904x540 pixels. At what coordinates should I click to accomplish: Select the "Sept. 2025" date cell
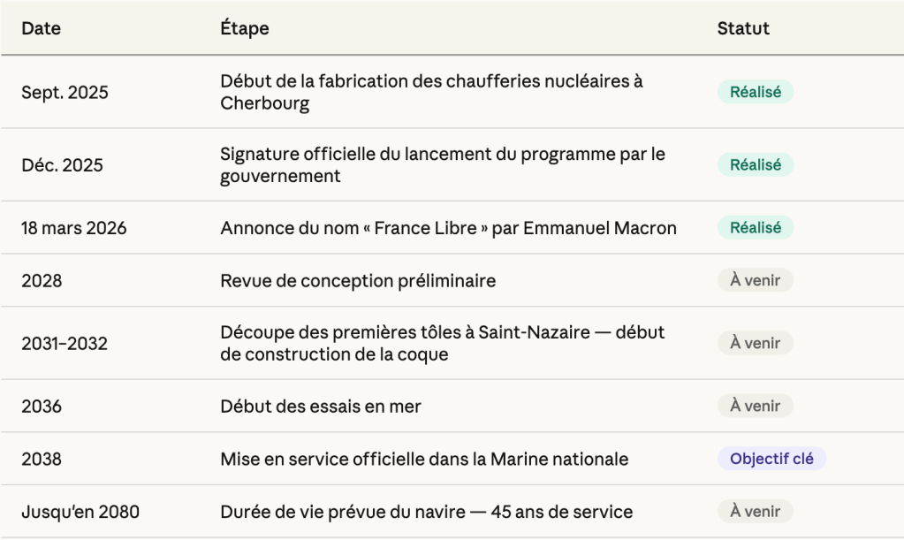click(x=65, y=92)
